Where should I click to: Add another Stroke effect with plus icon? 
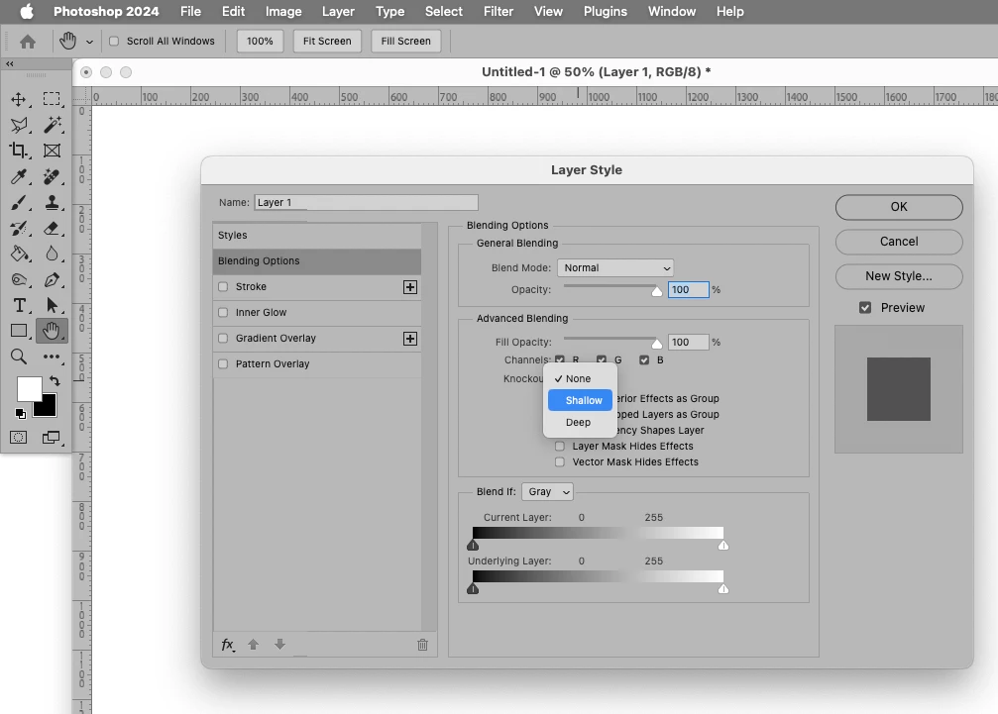click(x=410, y=287)
